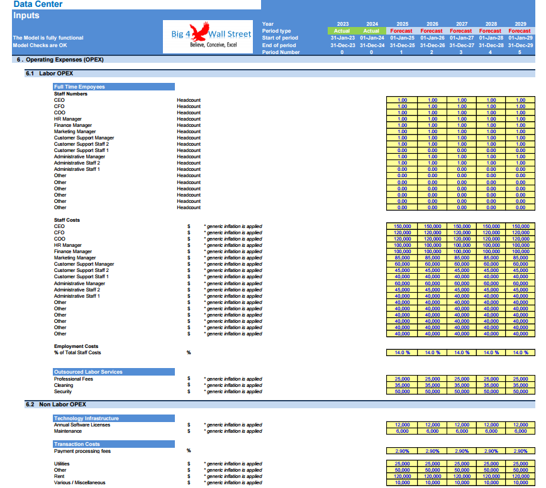The height and width of the screenshot is (488, 546).
Task: Select the Payment processing fees cell for 2026
Action: 432,451
